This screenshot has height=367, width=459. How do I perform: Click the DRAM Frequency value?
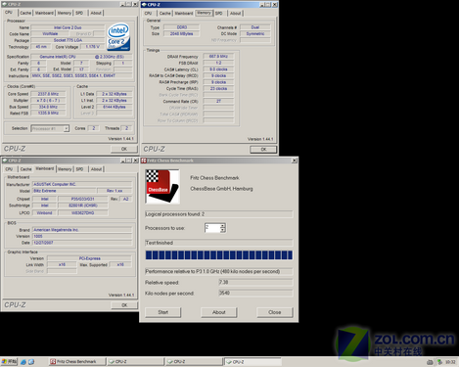[218, 57]
